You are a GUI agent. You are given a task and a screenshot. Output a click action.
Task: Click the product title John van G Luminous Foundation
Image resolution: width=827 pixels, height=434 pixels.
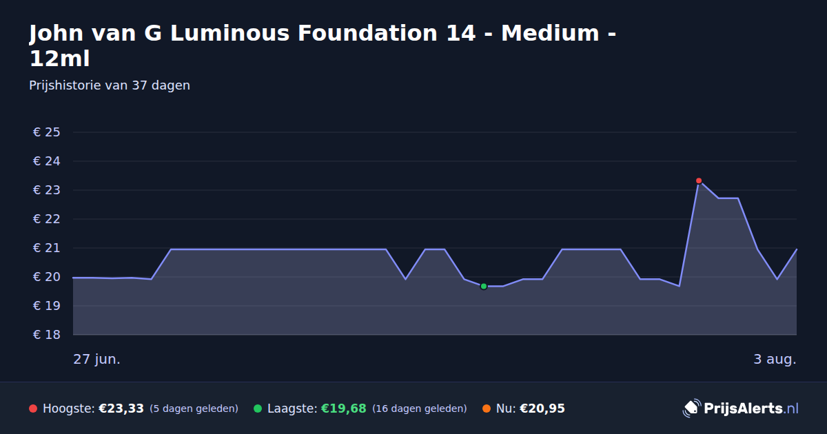pyautogui.click(x=323, y=45)
